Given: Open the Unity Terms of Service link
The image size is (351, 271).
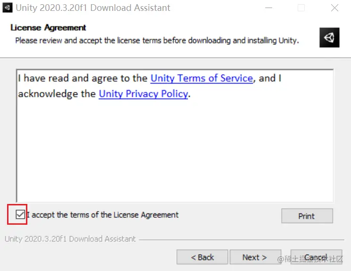Looking at the screenshot, I should pyautogui.click(x=201, y=78).
